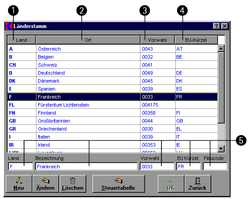Sort by the Land column header

(x=21, y=40)
